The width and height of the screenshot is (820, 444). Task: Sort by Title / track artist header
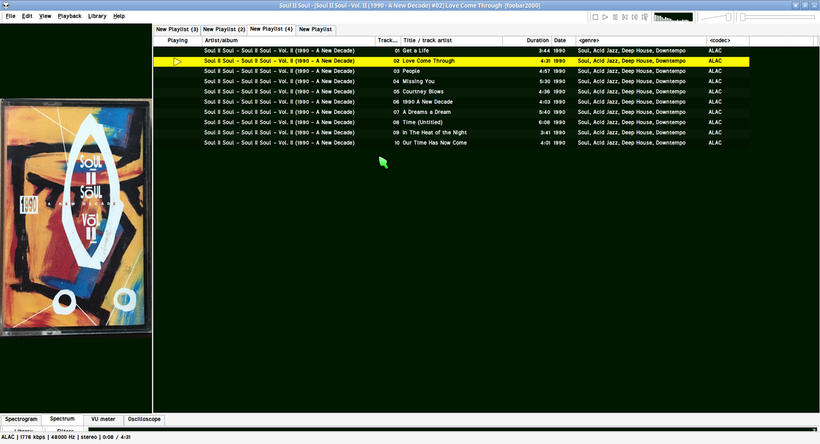[x=451, y=40]
